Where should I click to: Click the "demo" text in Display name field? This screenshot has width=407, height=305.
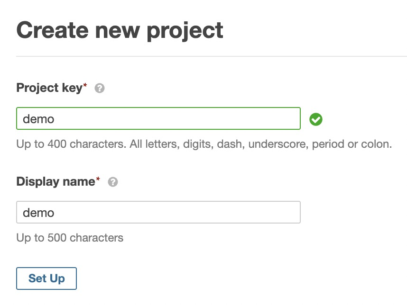click(x=38, y=213)
